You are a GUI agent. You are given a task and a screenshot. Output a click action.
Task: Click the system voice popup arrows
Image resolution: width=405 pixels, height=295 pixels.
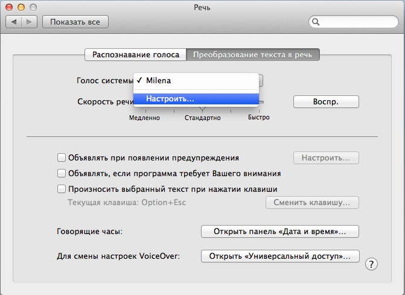click(x=260, y=80)
